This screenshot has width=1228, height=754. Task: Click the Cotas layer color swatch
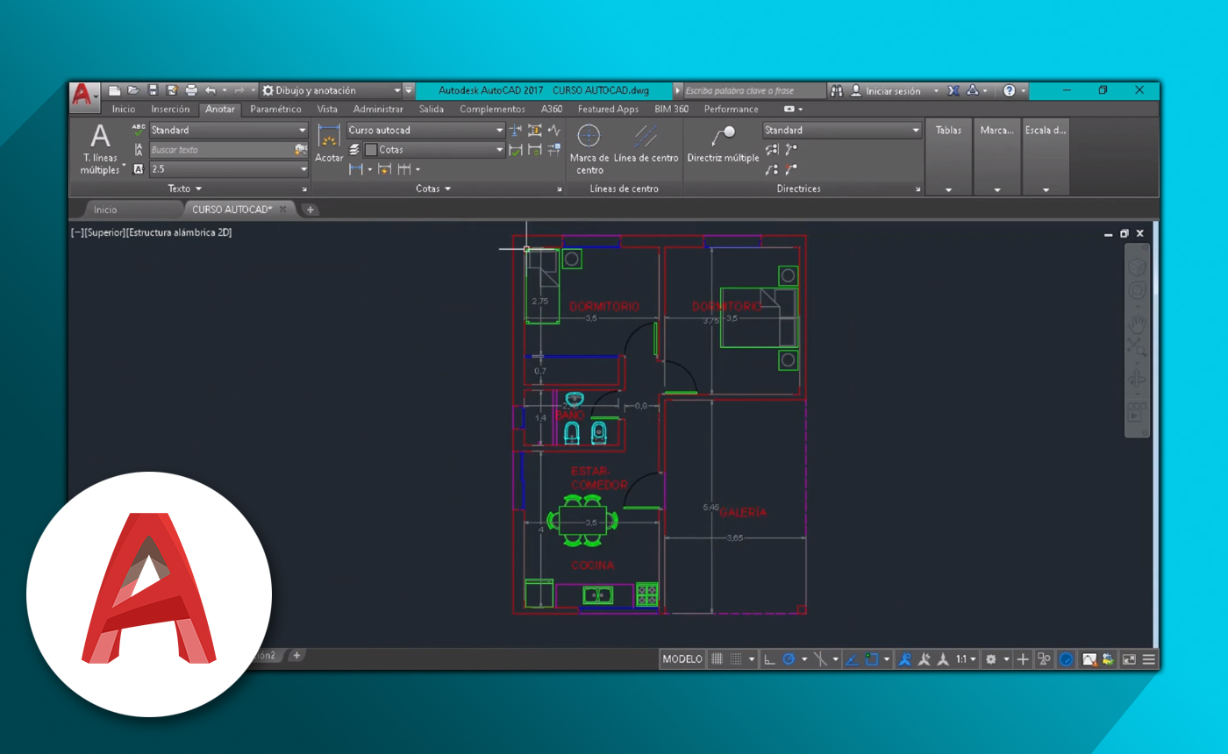371,150
